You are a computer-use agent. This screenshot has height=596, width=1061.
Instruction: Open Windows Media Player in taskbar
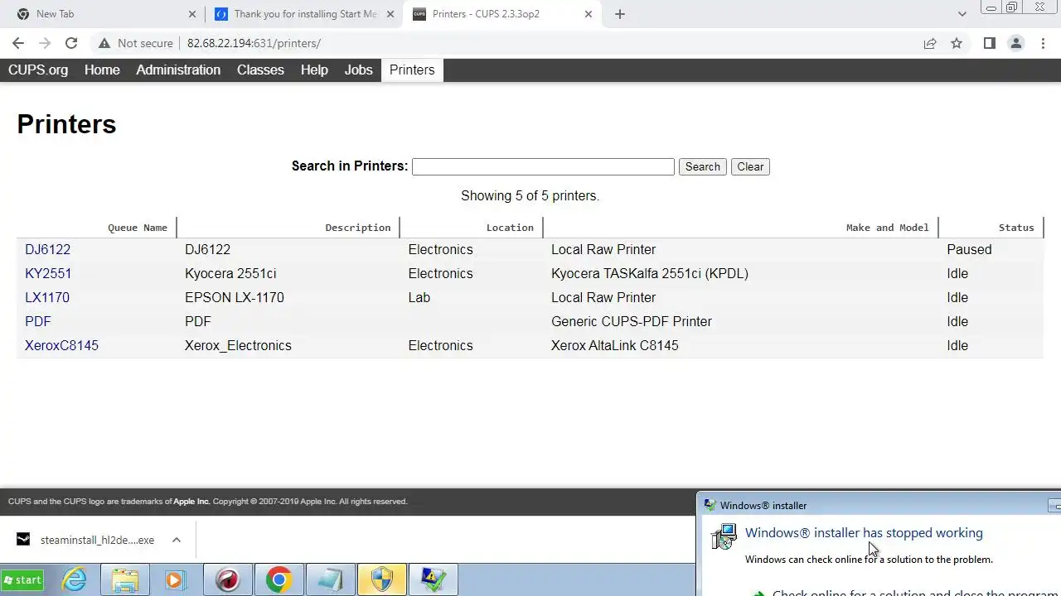176,580
